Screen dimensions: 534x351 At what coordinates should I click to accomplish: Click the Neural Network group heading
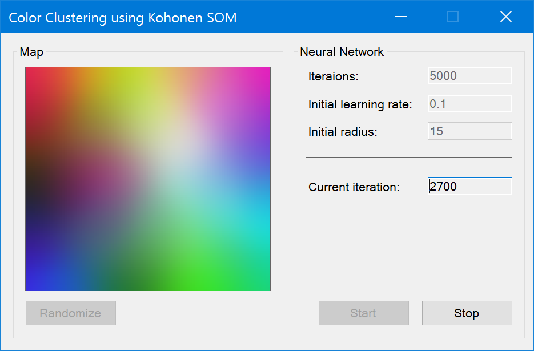[x=340, y=51]
